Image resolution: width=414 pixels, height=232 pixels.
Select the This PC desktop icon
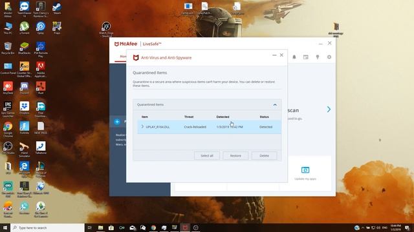pos(8,28)
